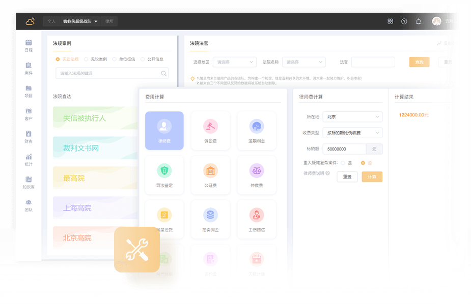
Task: Open 项目 in the sidebar
Action: tap(29, 92)
